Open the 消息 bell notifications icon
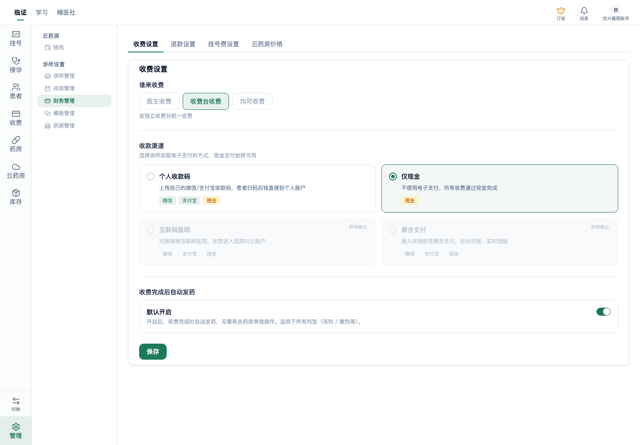This screenshot has height=445, width=640. click(584, 11)
